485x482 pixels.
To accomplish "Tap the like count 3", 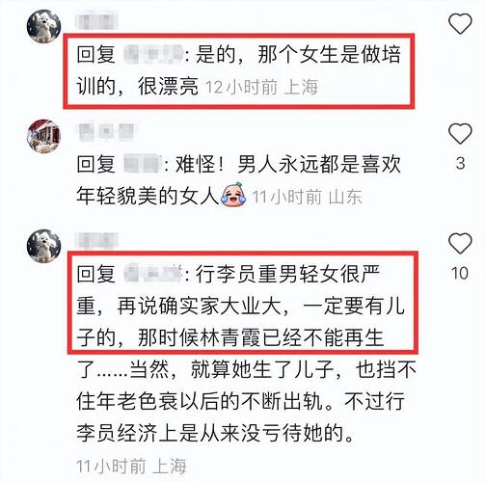I will point(460,163).
